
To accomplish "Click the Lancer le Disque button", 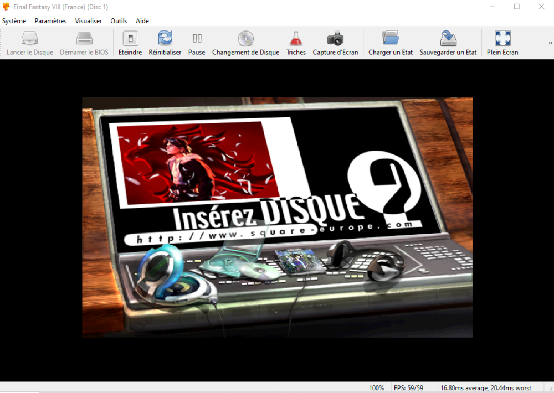I will (30, 43).
